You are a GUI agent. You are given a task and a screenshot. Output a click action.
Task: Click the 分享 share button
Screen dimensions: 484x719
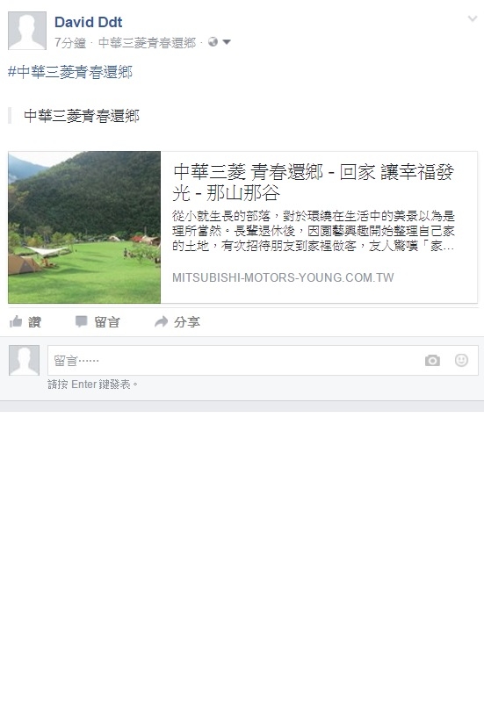(x=187, y=322)
